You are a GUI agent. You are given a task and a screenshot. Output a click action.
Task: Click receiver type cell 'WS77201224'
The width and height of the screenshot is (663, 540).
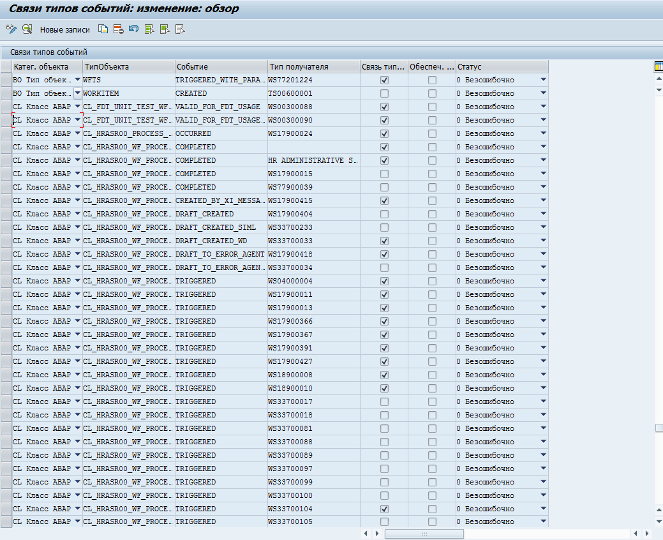pos(314,80)
